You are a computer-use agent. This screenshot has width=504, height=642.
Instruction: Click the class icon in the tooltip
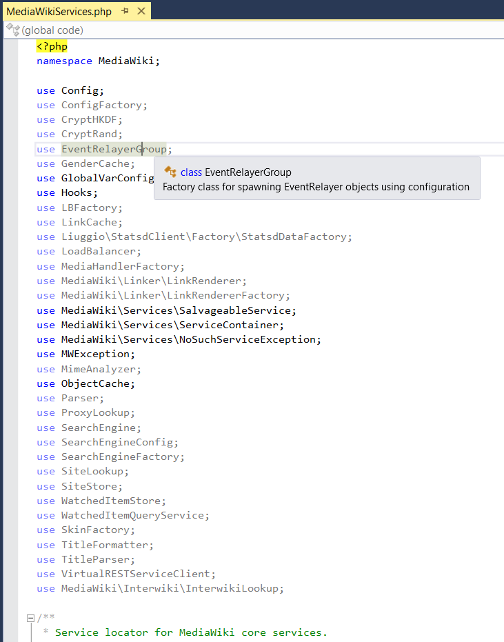click(x=170, y=172)
